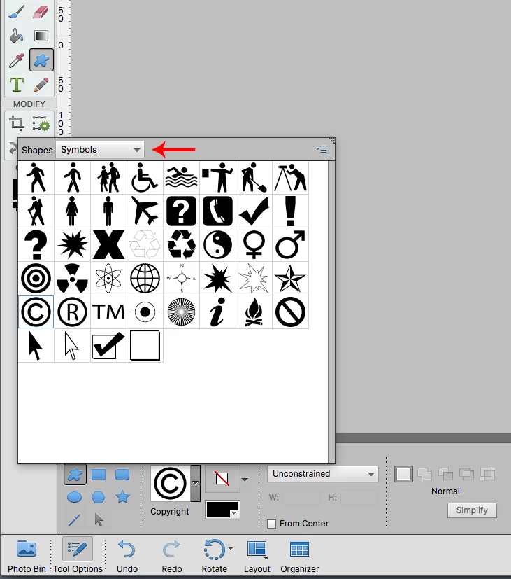This screenshot has height=579, width=511.
Task: Pick Ellipse tool in Tool Options
Action: 75,497
